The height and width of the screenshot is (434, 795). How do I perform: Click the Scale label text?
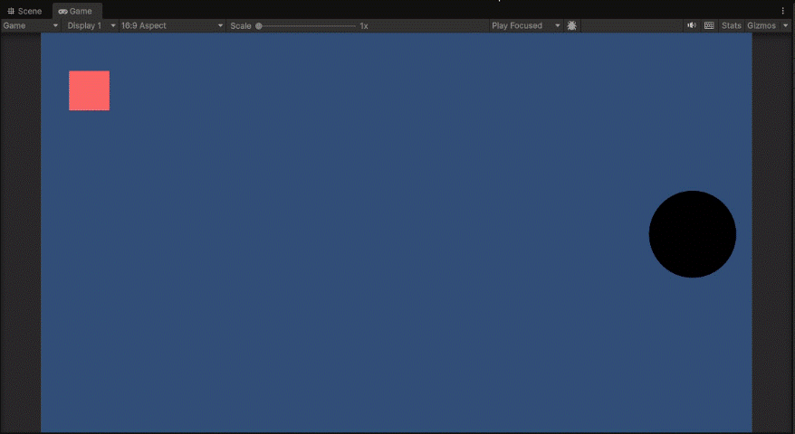tap(241, 25)
